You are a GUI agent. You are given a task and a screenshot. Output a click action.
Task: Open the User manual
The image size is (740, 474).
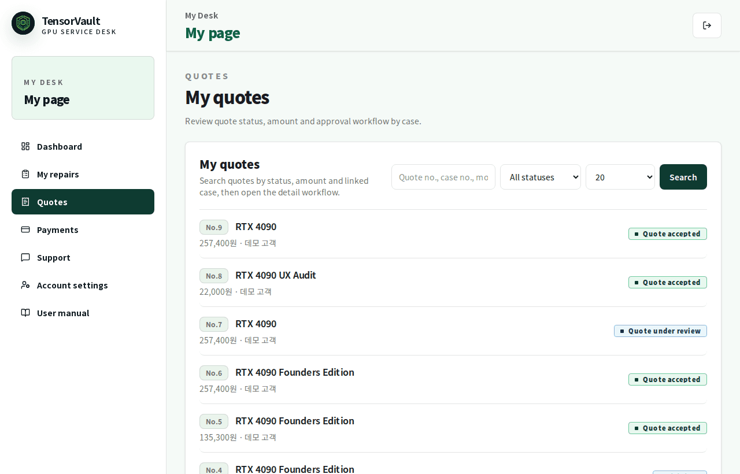[83, 313]
